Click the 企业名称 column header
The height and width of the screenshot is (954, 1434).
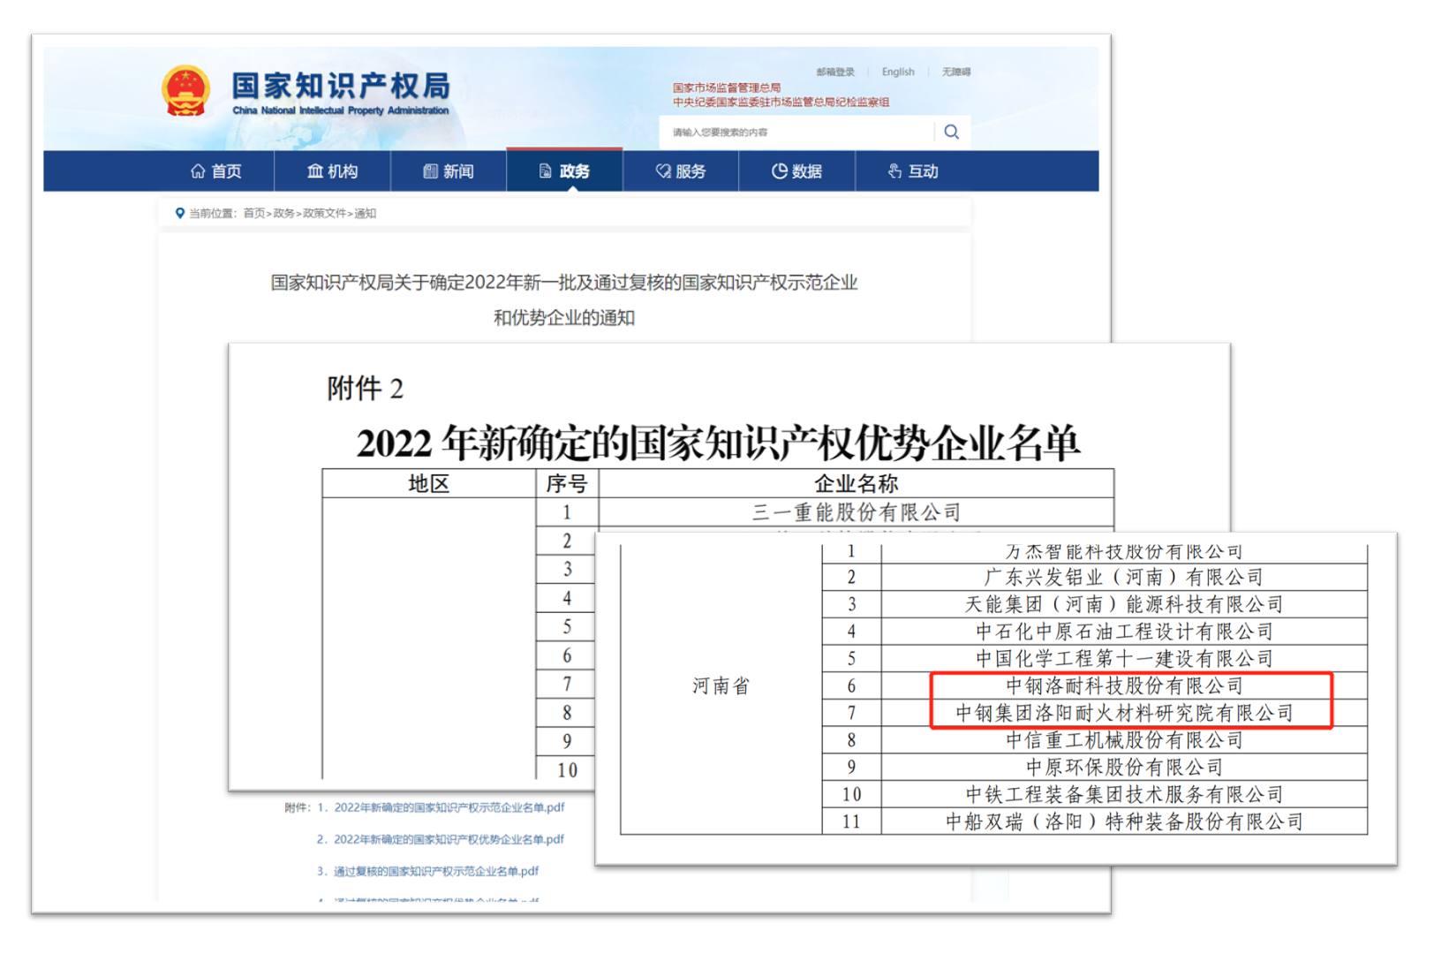pyautogui.click(x=856, y=483)
